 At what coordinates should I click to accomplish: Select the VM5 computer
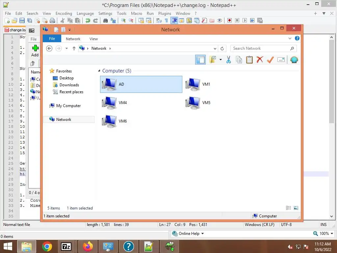pyautogui.click(x=198, y=103)
